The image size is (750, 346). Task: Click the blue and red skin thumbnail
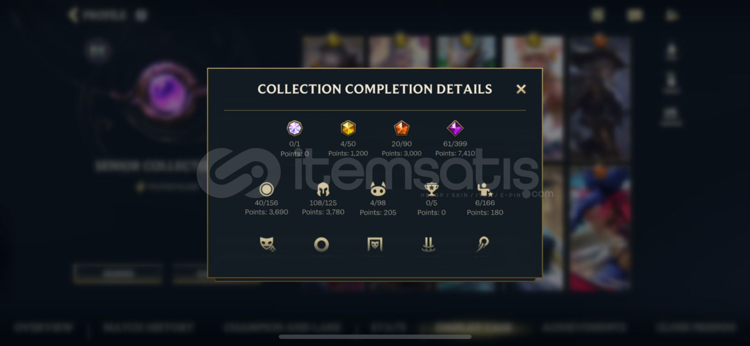tap(600, 228)
